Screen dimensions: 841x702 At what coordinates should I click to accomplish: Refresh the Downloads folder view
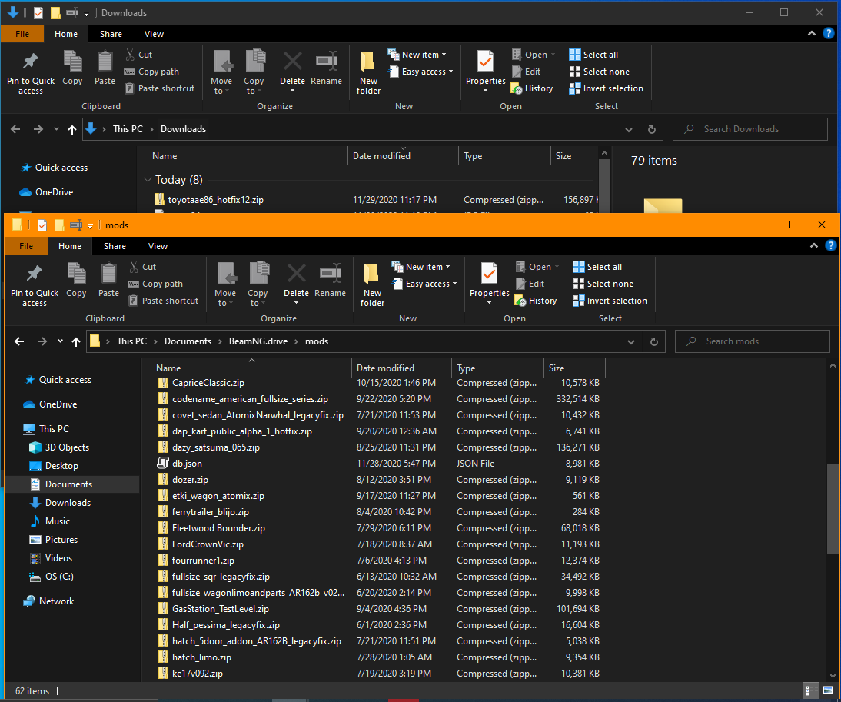pos(652,129)
